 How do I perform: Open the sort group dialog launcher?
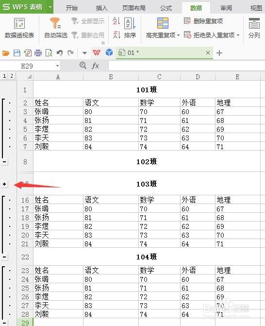(x=103, y=43)
